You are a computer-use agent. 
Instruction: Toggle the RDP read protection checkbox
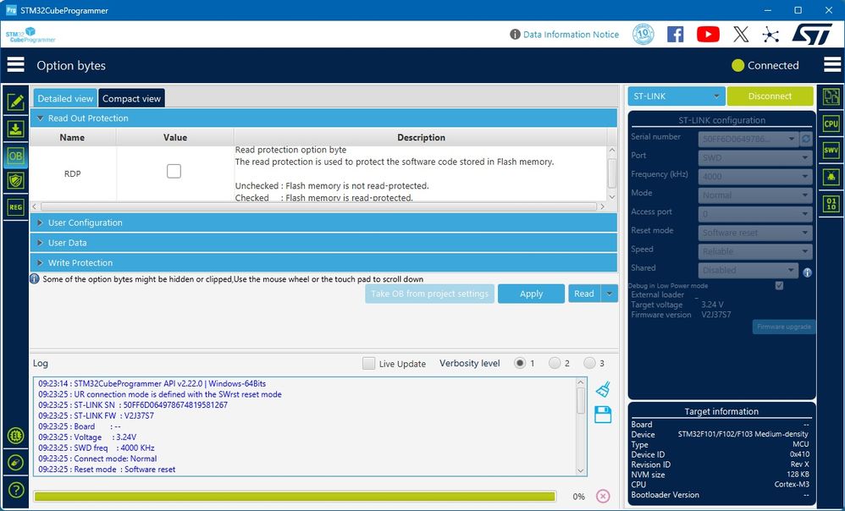click(174, 171)
